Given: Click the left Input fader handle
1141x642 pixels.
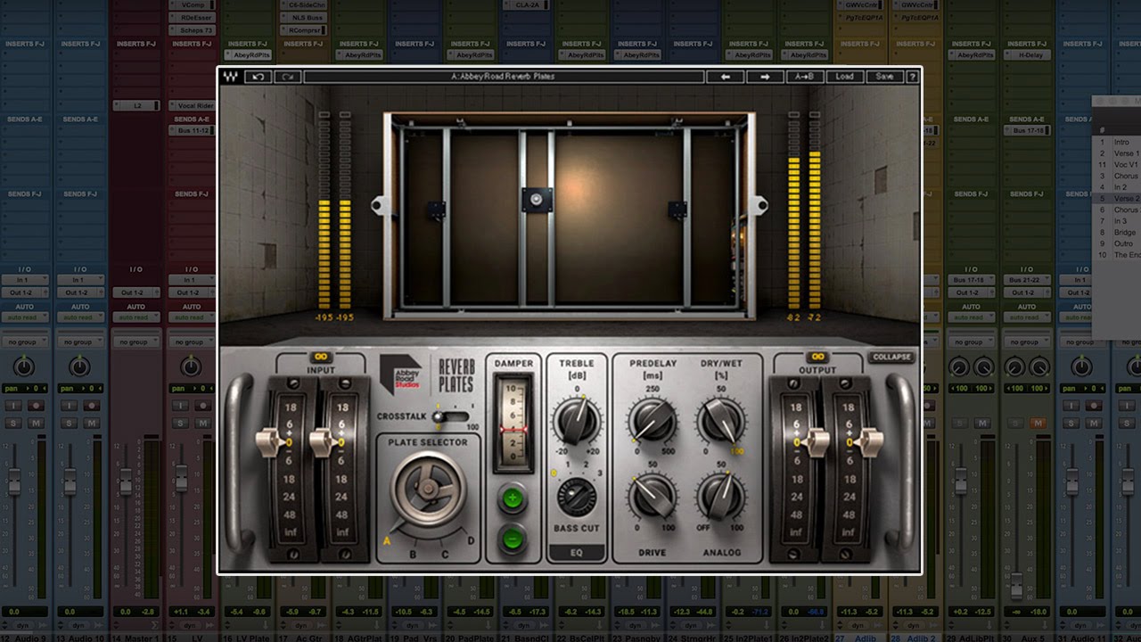Looking at the screenshot, I should (269, 441).
